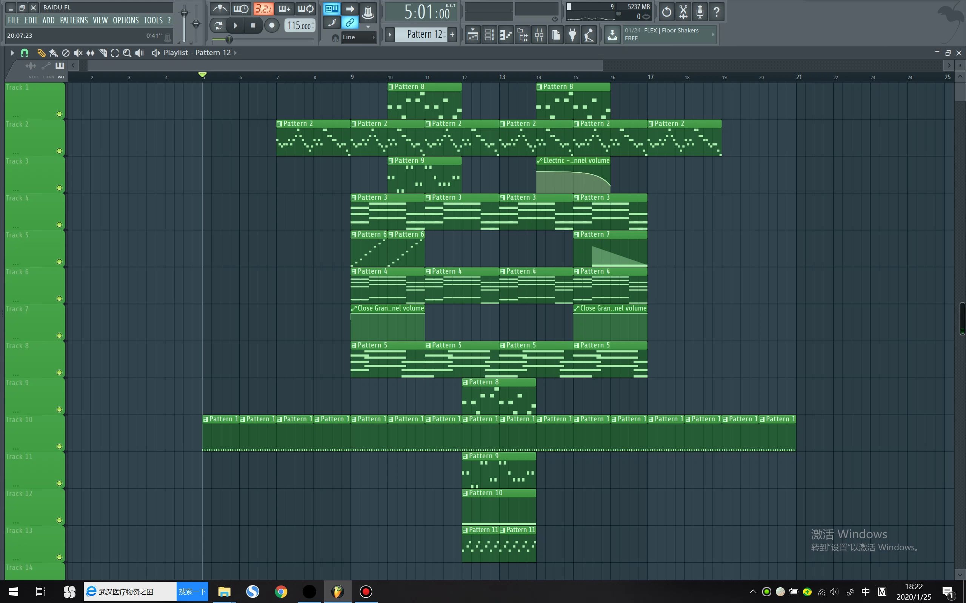Toggle countdown before recording
The image size is (966, 603).
click(x=263, y=9)
